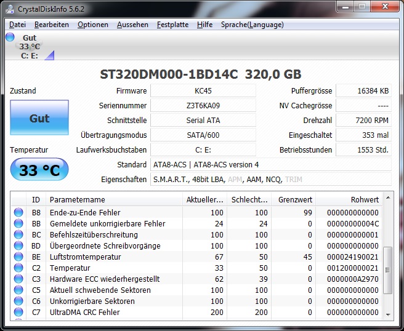Click the Schlecht... column header
The height and width of the screenshot is (331, 404).
pyautogui.click(x=249, y=199)
